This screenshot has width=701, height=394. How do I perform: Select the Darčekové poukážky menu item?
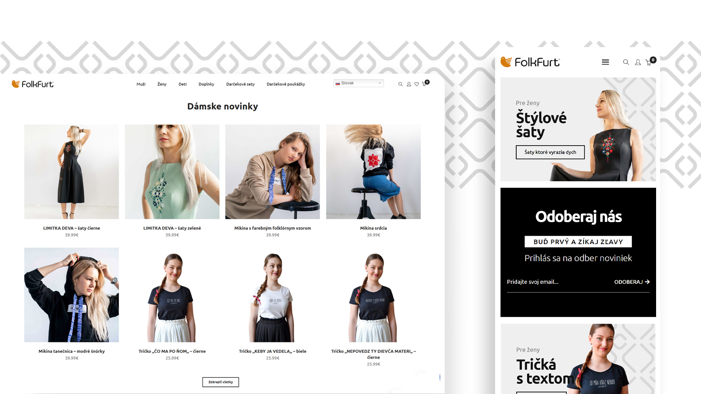286,84
